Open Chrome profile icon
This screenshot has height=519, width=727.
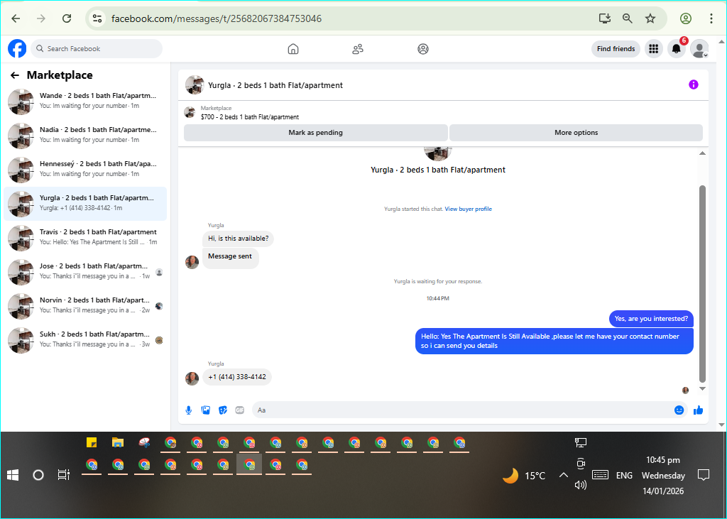click(686, 18)
